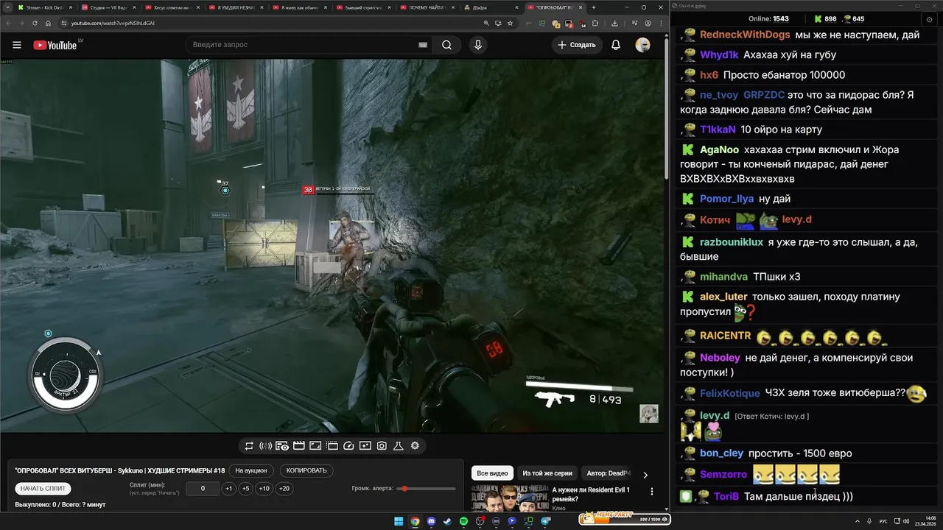Viewport: 943px width, 530px height.
Task: Click the add-screen icon in the player toolbar
Action: click(x=365, y=446)
